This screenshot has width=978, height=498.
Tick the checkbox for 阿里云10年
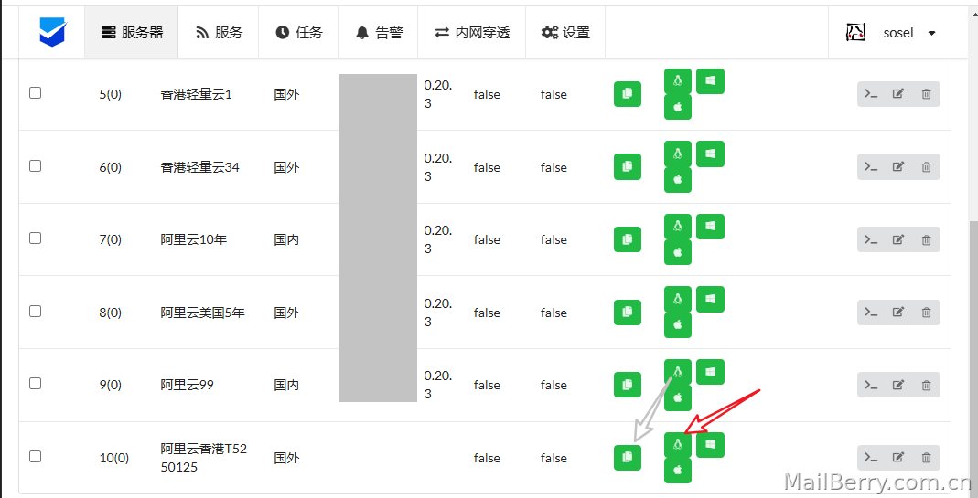tap(36, 238)
